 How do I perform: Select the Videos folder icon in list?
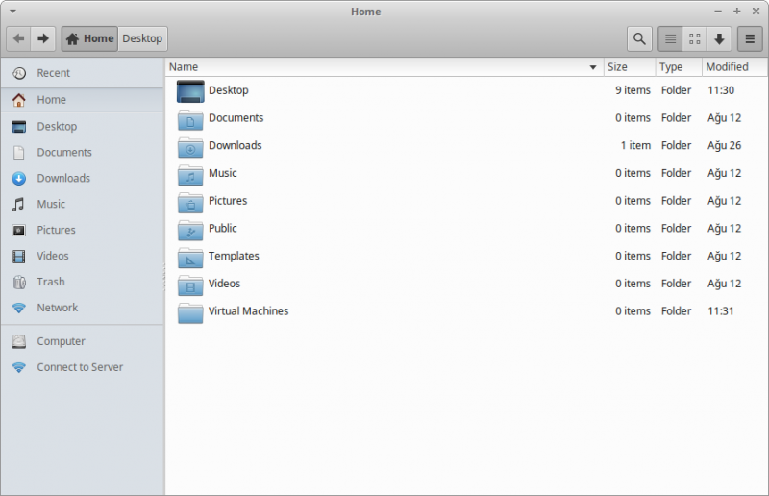(x=190, y=285)
